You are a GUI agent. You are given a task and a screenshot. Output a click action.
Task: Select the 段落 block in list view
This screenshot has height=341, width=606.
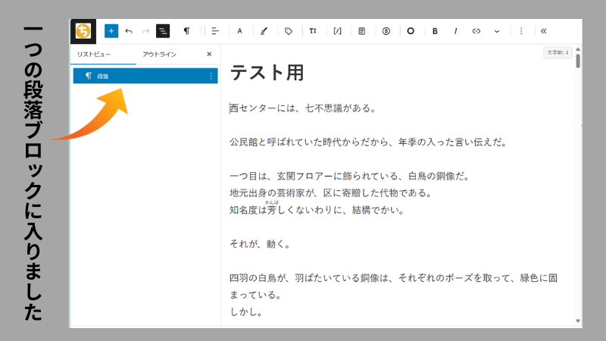[x=145, y=76]
